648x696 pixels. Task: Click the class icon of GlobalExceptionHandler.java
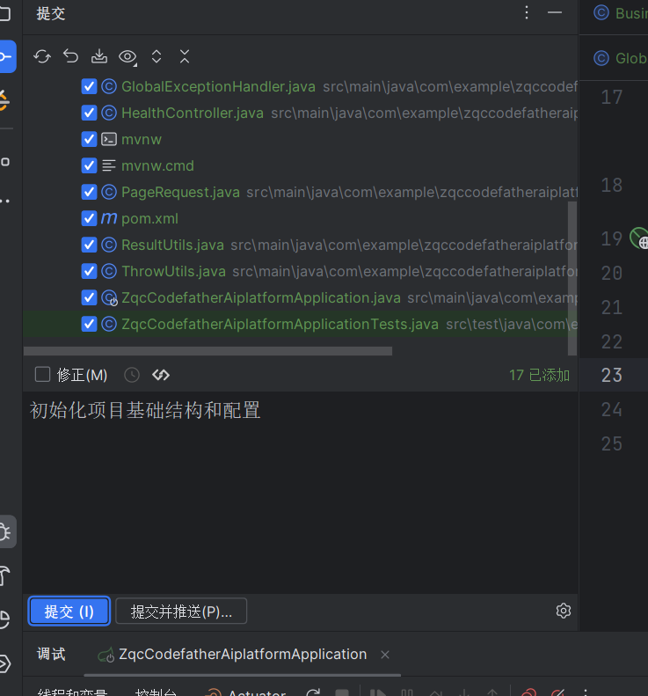tap(109, 86)
